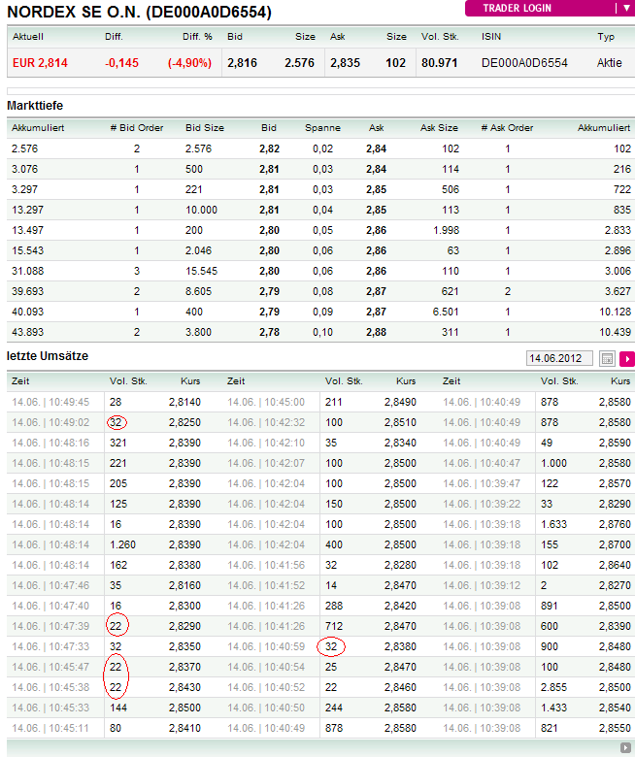Screen dimensions: 635x757
Task: Click the Ask Size value 6.501
Action: tap(446, 312)
